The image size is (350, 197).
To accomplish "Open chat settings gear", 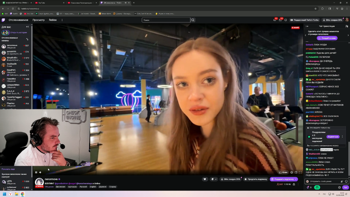I will (339, 187).
